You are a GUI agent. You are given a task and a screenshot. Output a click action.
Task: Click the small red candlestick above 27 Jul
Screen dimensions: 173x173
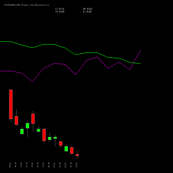[77, 155]
